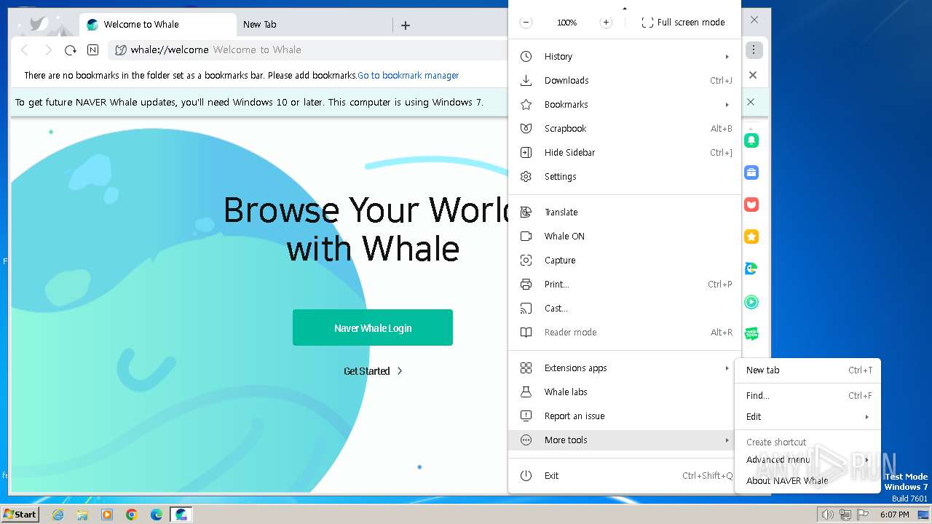Reload the page with the refresh icon
Screen dimensions: 932x524
pyautogui.click(x=70, y=50)
